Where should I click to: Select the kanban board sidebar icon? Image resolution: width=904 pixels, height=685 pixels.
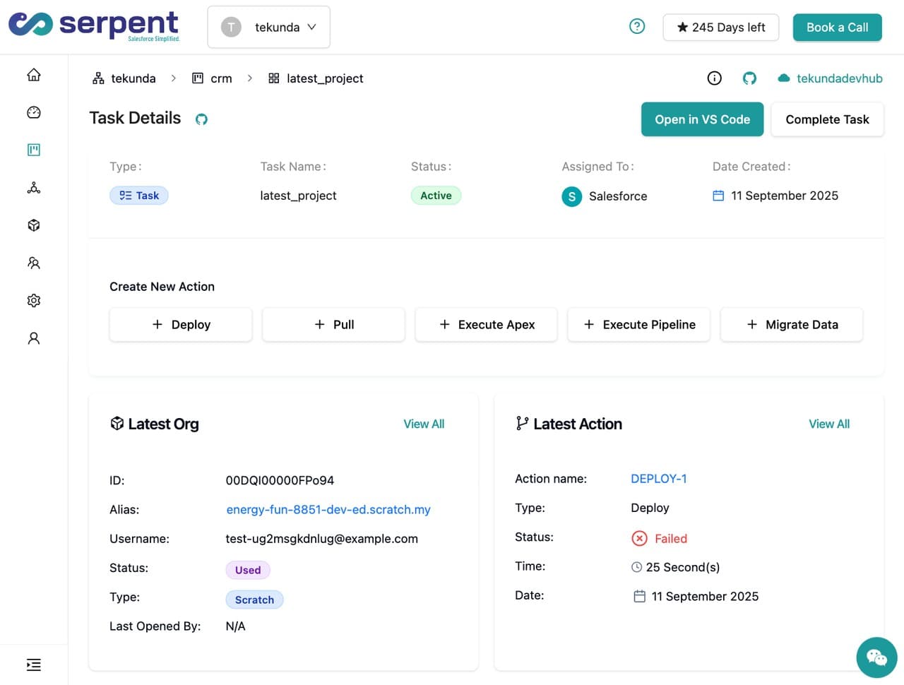click(x=34, y=150)
